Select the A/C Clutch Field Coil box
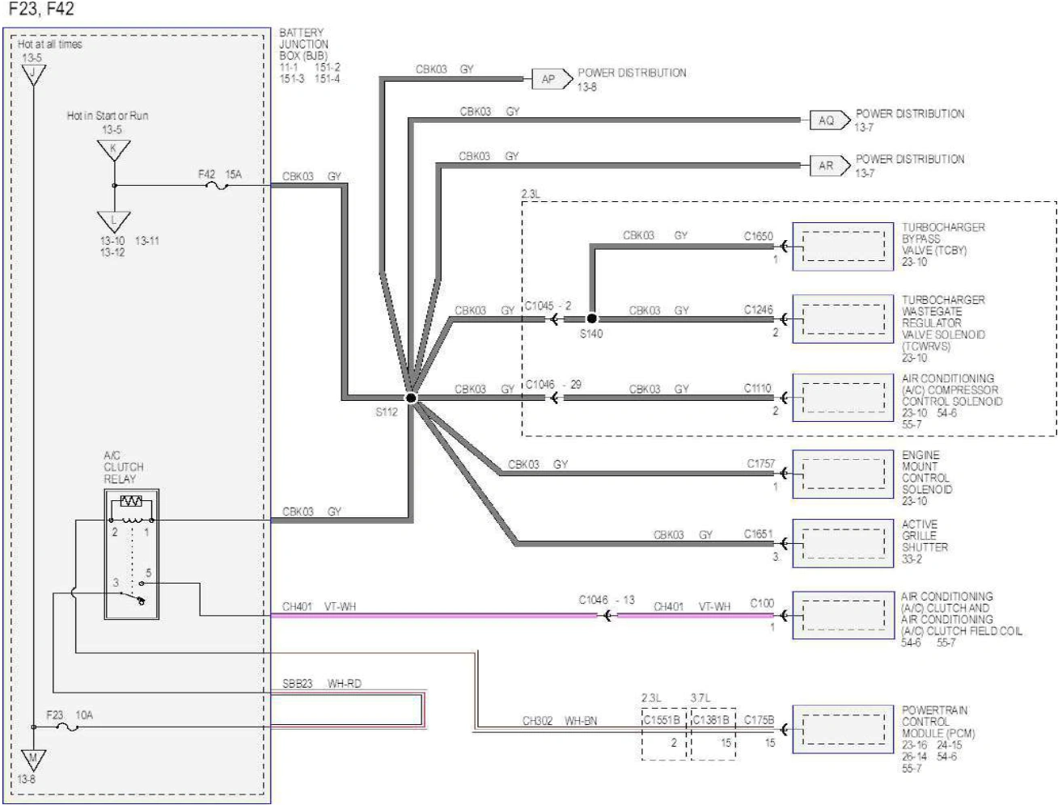Screen dimensions: 1058x805 coord(843,615)
